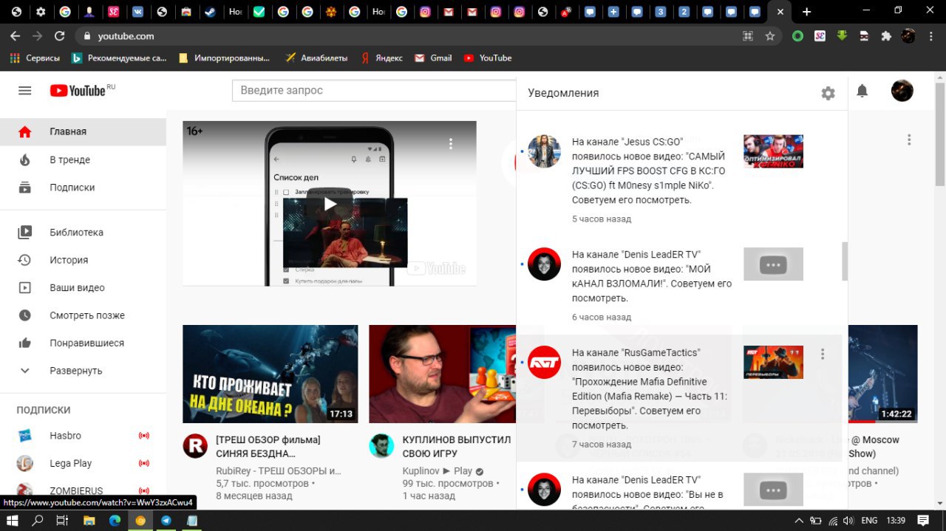Open Понравившиеся playlist

(x=83, y=343)
